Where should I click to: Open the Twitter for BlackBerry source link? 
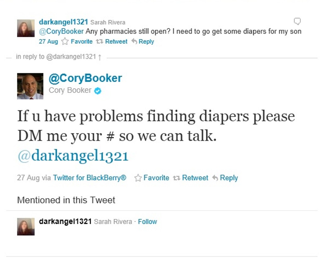tap(89, 178)
